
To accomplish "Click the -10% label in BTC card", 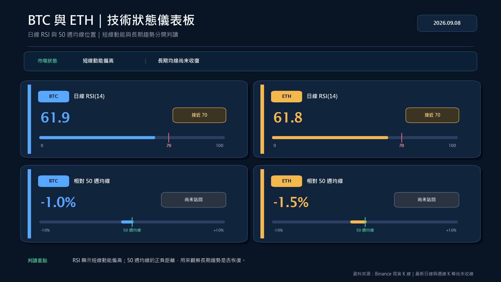I will [x=45, y=230].
